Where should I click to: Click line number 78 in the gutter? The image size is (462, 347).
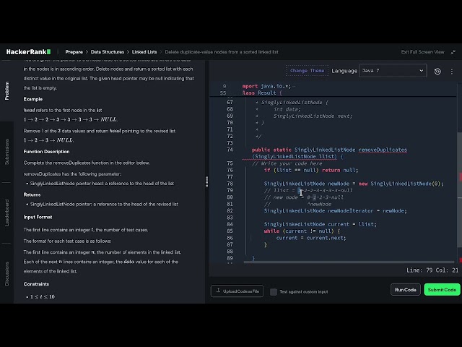coord(230,184)
